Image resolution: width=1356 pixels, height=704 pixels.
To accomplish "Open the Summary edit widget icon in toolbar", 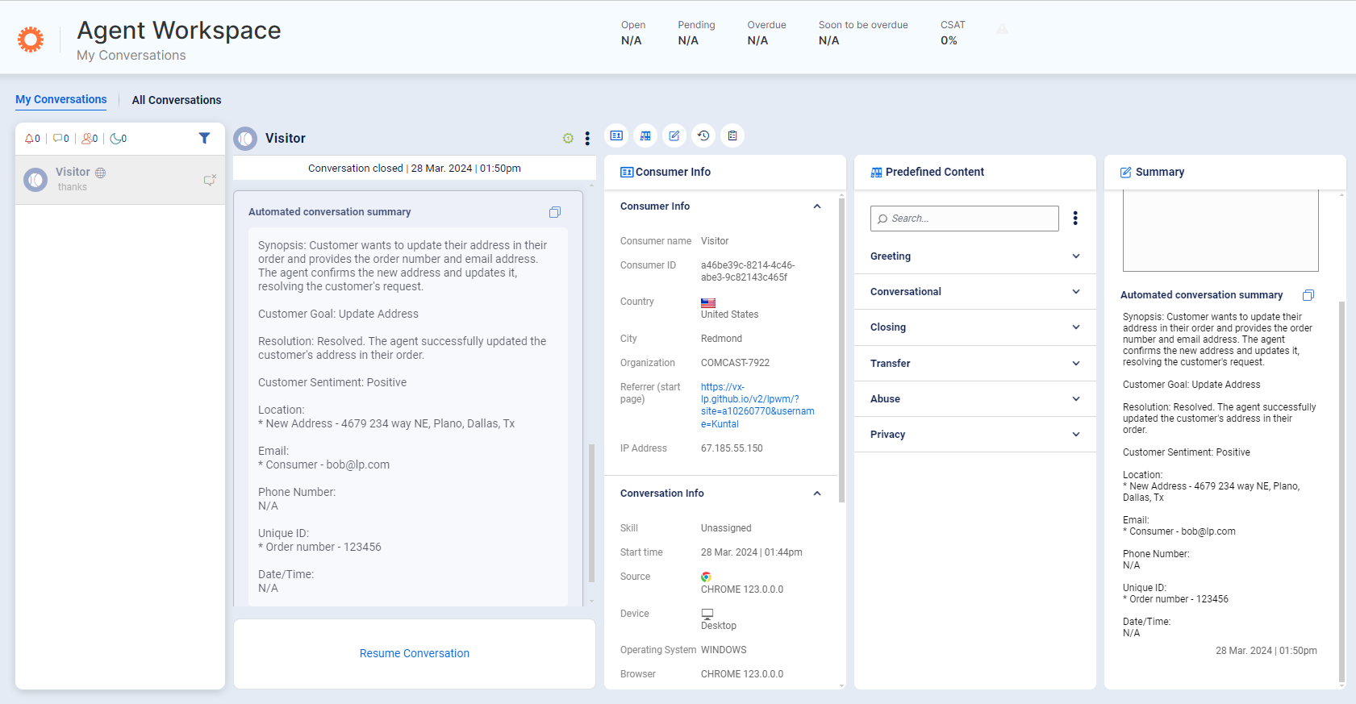I will [674, 135].
